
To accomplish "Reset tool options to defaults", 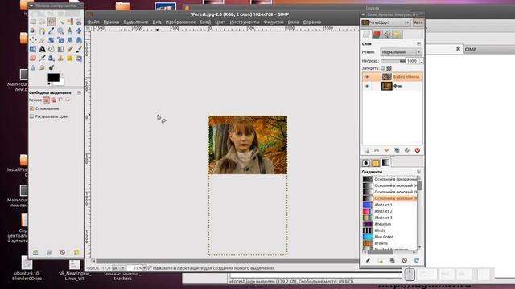I will [x=76, y=252].
